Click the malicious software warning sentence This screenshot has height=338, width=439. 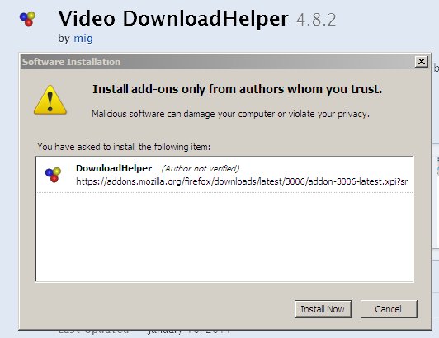(x=231, y=114)
